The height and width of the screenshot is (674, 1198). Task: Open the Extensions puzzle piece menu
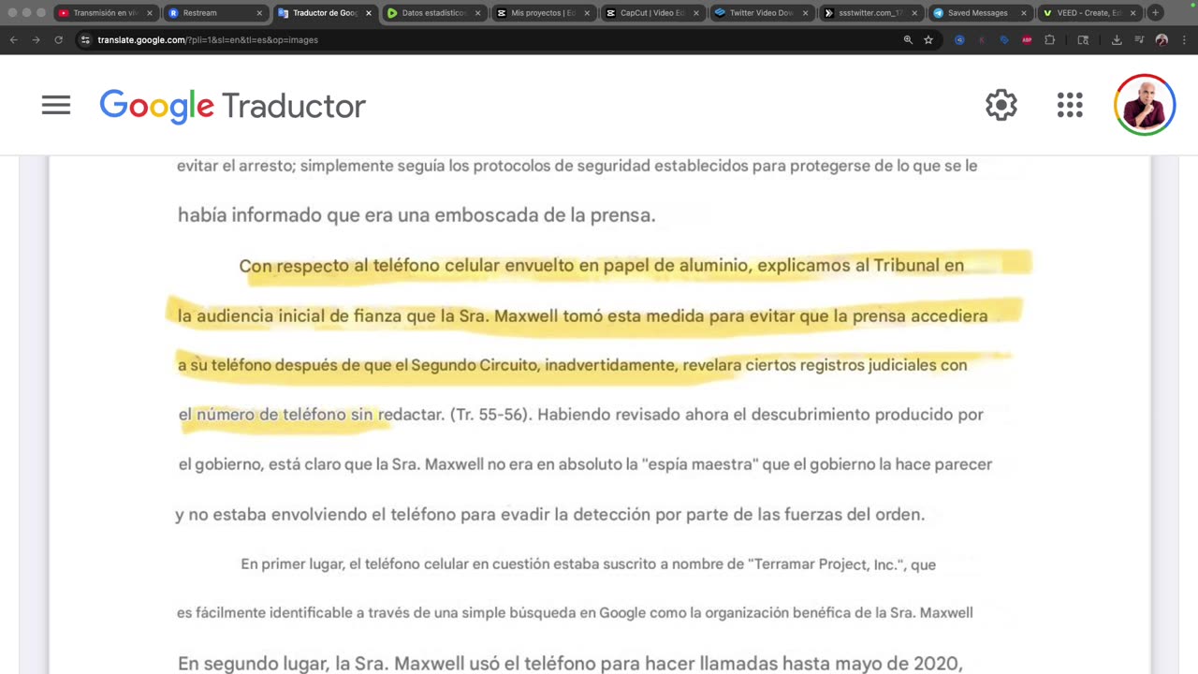point(1049,40)
